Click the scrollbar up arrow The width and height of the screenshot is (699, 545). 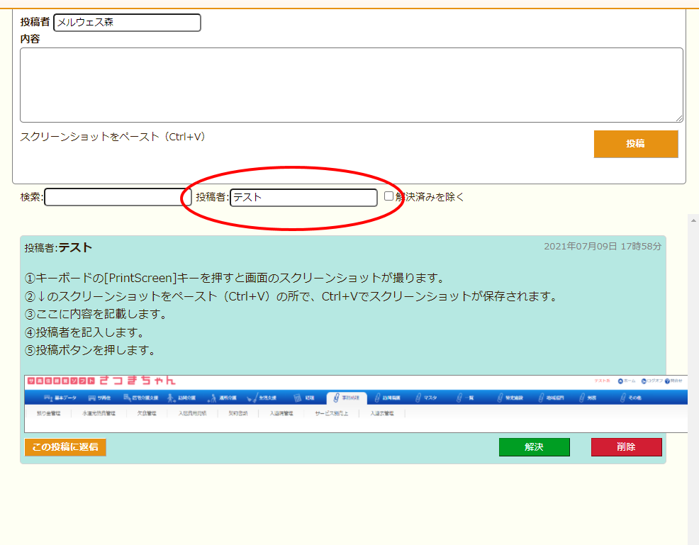pyautogui.click(x=693, y=220)
